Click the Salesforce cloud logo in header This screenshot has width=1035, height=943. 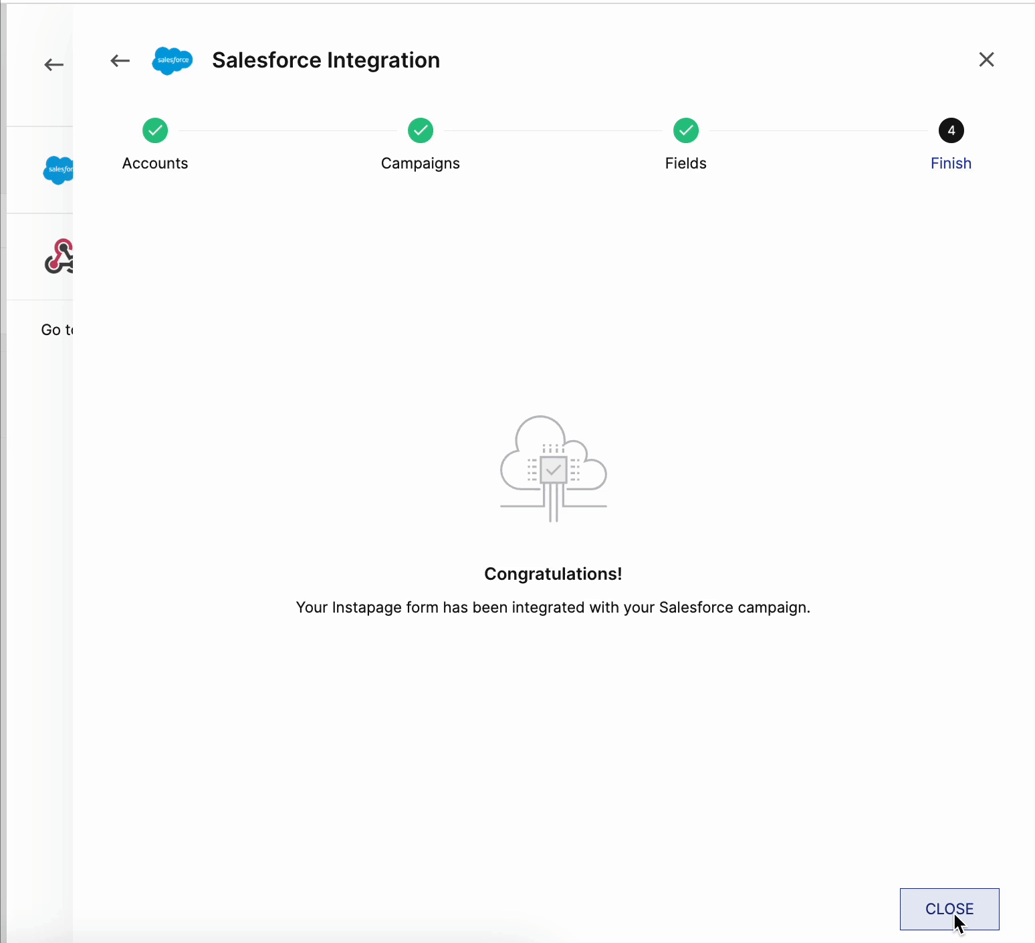[172, 61]
